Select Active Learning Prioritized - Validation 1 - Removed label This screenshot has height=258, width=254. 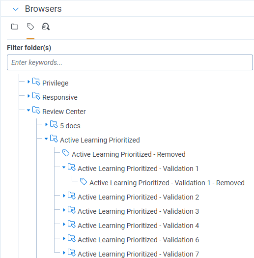tap(167, 183)
